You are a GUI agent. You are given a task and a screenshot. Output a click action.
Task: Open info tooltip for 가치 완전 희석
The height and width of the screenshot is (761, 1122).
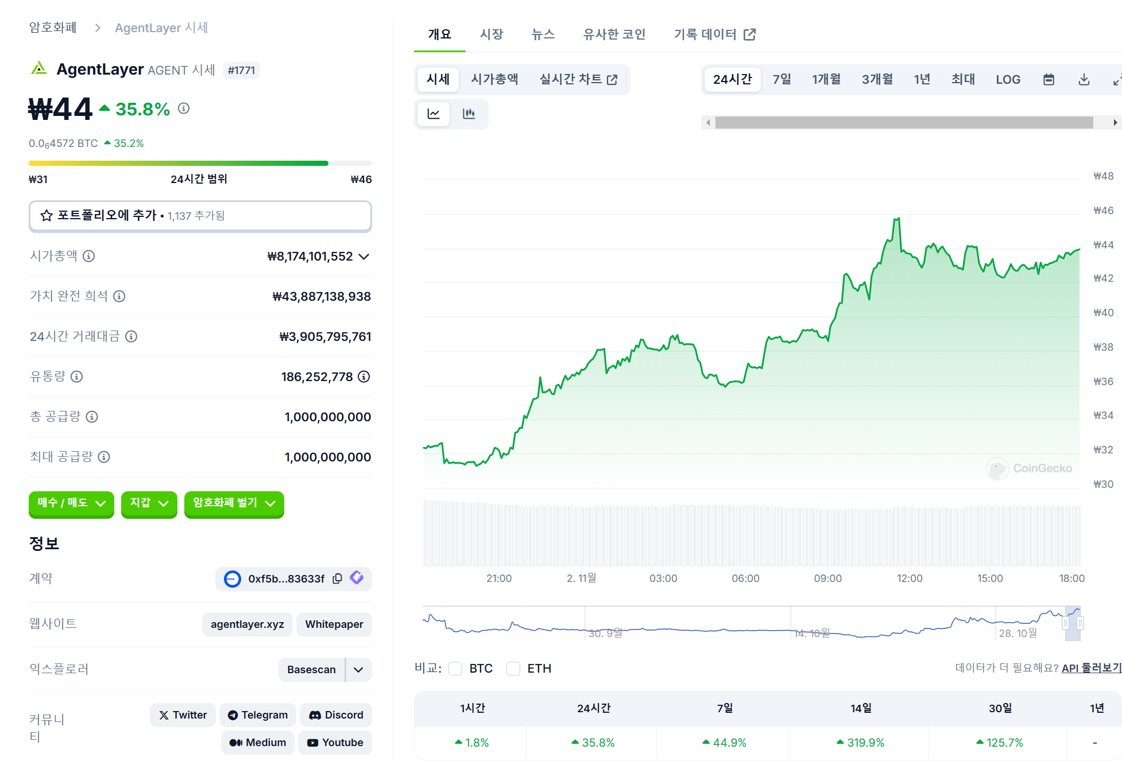[x=119, y=296]
